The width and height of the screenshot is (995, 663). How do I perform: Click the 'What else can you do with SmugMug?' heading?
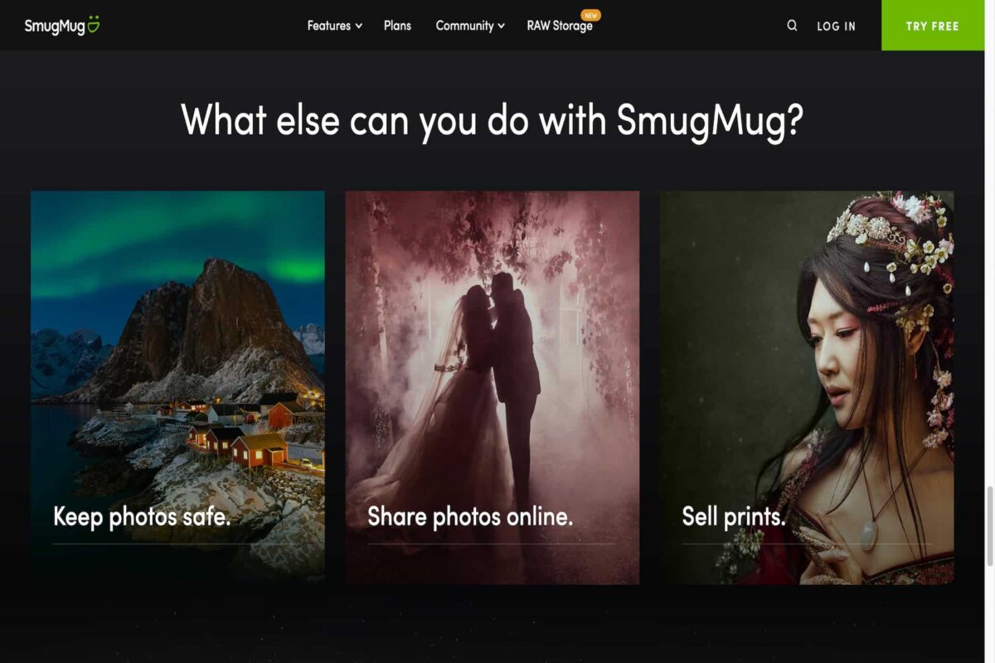493,120
